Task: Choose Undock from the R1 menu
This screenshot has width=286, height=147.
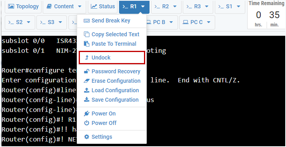Action: tap(112, 58)
